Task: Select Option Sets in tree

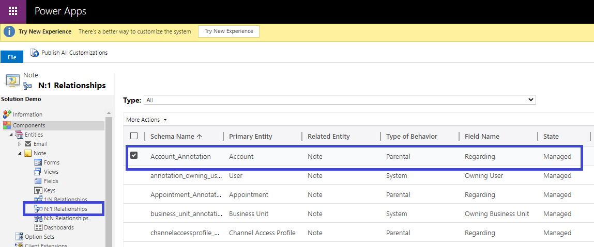Action: click(x=40, y=237)
